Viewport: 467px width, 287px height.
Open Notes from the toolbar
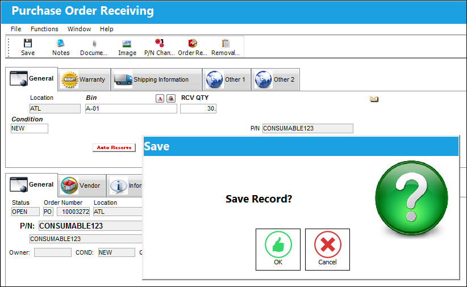point(61,44)
